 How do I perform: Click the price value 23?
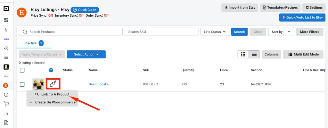(x=222, y=84)
